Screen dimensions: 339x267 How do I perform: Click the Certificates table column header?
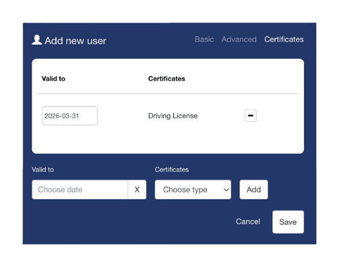click(166, 78)
